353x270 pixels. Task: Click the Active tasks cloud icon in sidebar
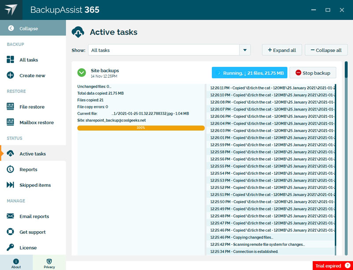[x=10, y=154]
